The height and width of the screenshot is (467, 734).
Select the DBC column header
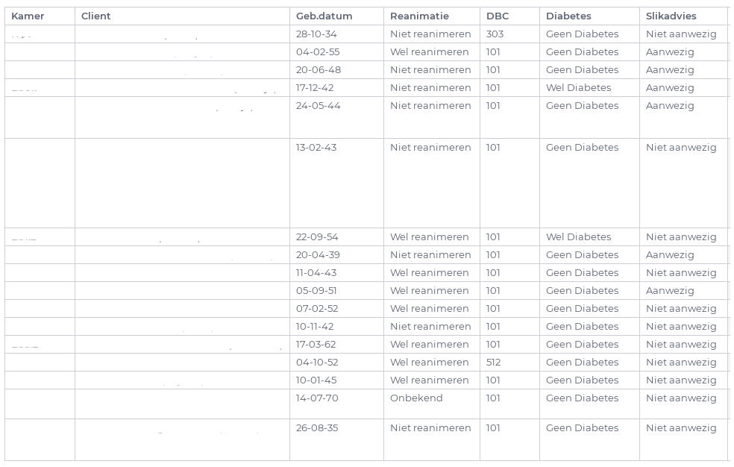click(x=498, y=16)
